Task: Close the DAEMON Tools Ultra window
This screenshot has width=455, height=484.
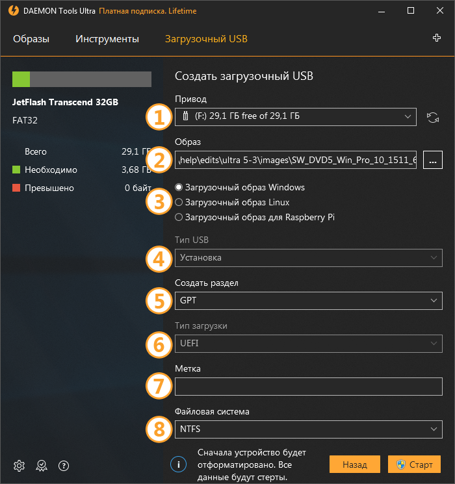Action: 440,11
